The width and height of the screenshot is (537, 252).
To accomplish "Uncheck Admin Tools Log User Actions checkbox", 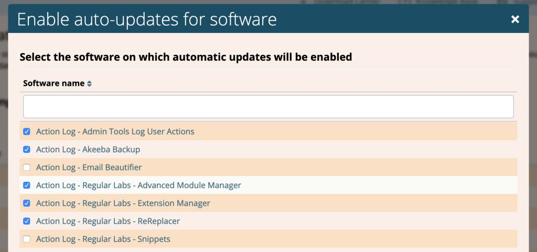I will (27, 132).
